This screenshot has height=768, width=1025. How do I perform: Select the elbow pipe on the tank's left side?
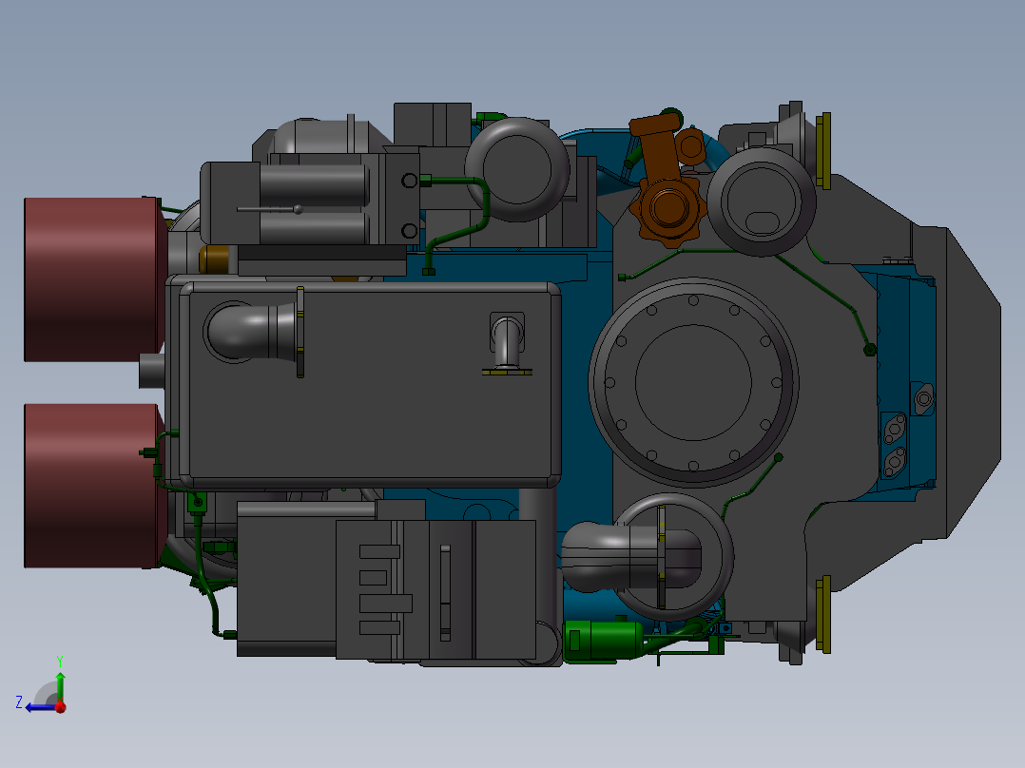(255, 332)
